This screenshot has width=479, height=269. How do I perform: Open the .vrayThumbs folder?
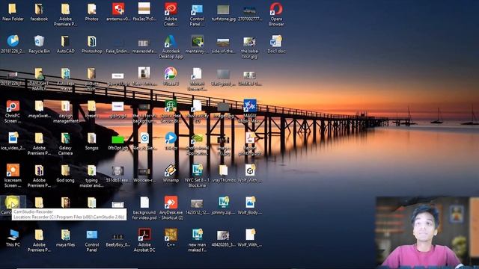(223, 173)
